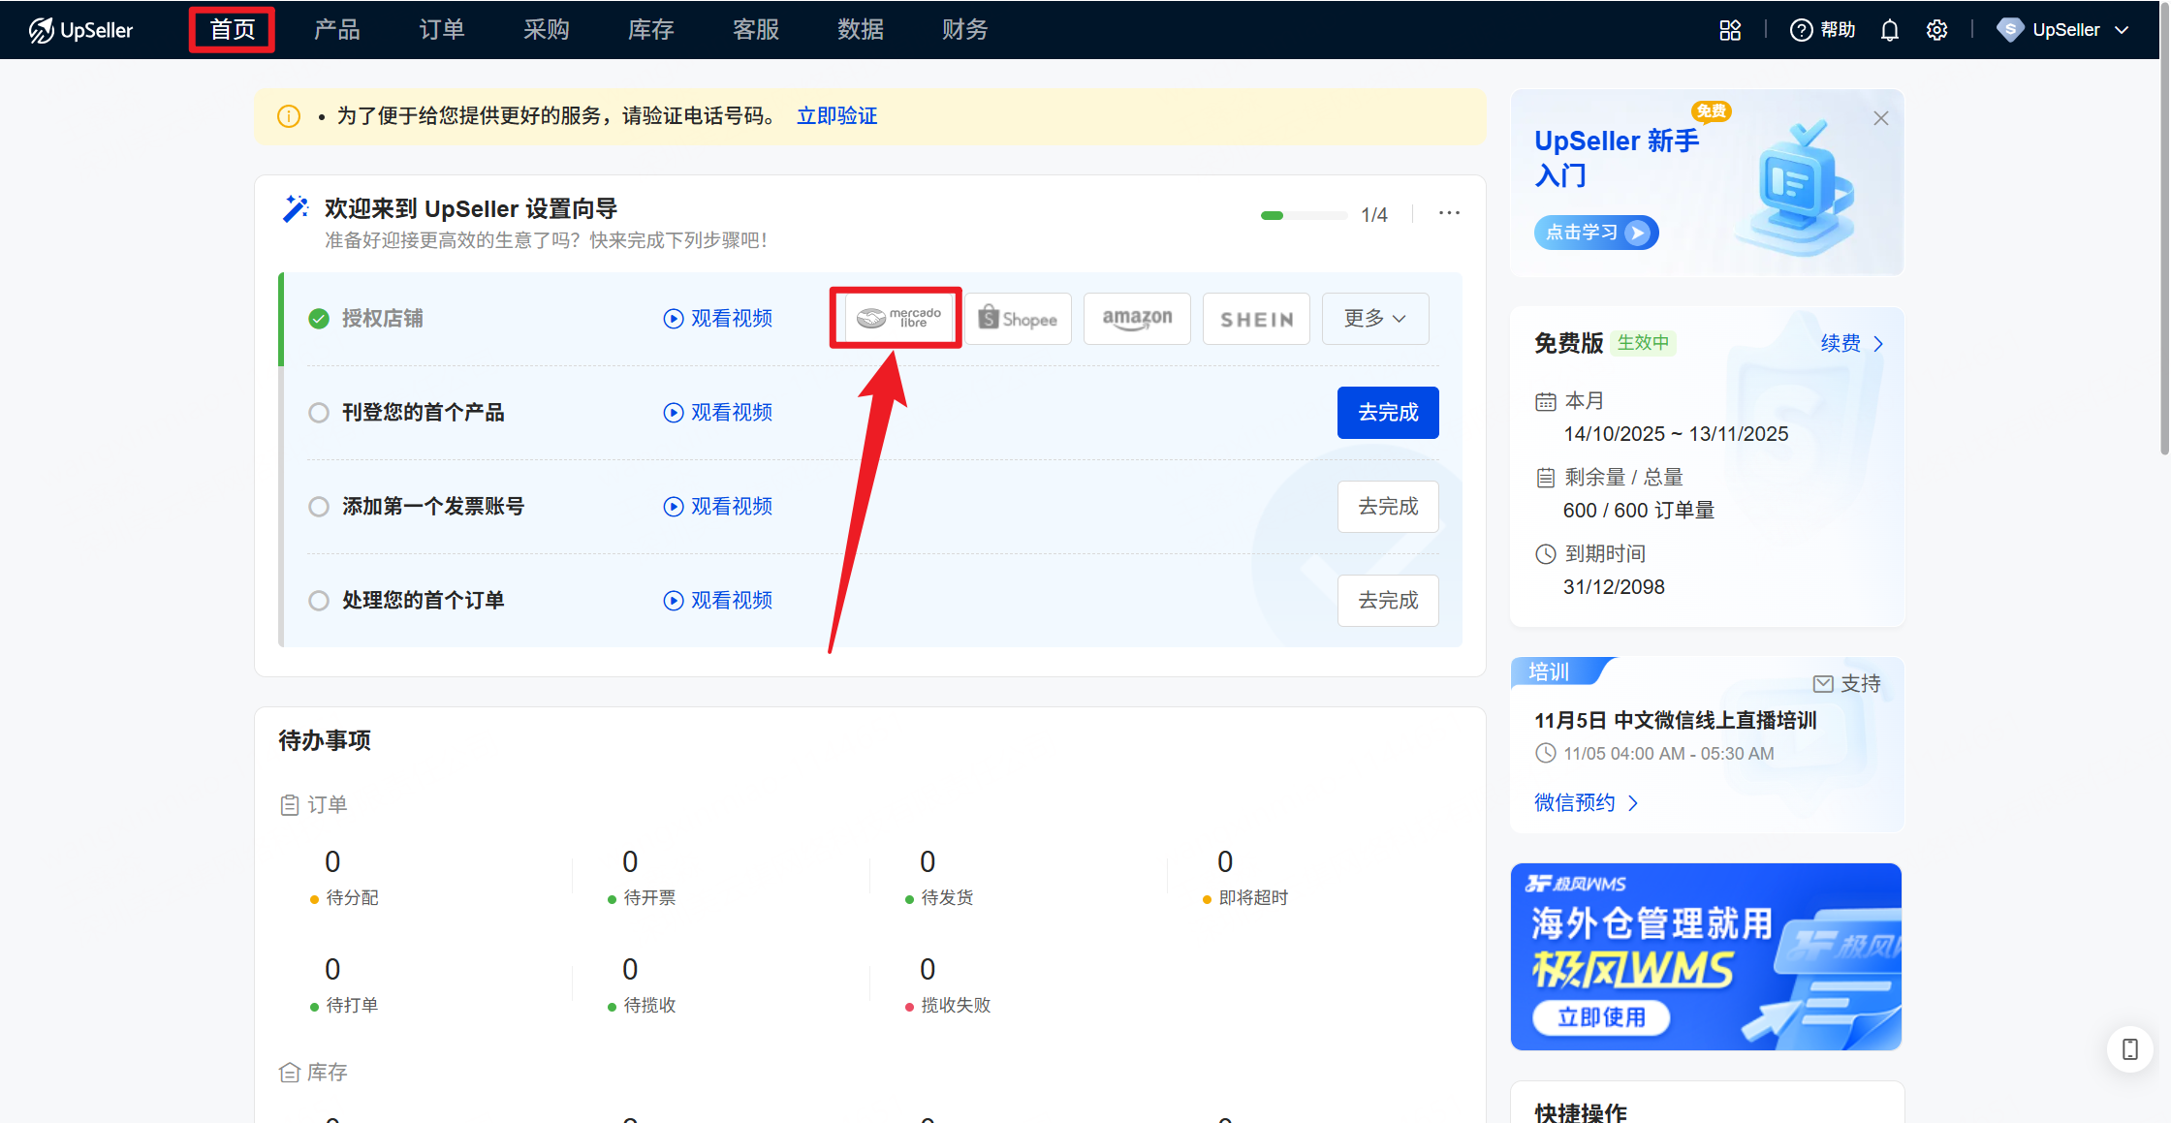The height and width of the screenshot is (1123, 2171).
Task: Open the 库存 menu tab
Action: (x=650, y=30)
